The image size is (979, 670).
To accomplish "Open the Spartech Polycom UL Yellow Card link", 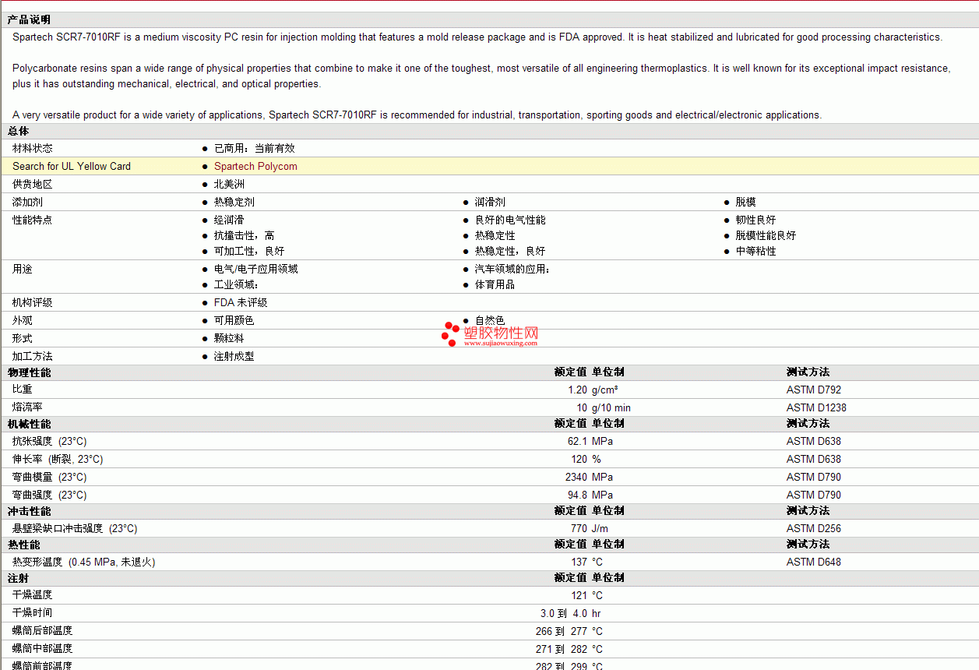I will coord(255,166).
